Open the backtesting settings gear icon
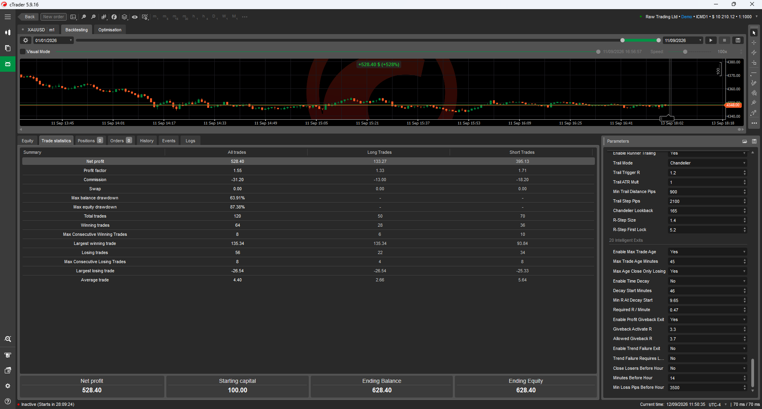The width and height of the screenshot is (762, 409). [x=26, y=40]
